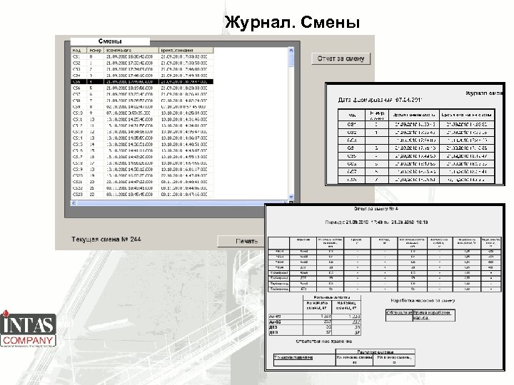Select the CS21 row in shifts list
The height and width of the screenshot is (385, 514).
(142, 182)
